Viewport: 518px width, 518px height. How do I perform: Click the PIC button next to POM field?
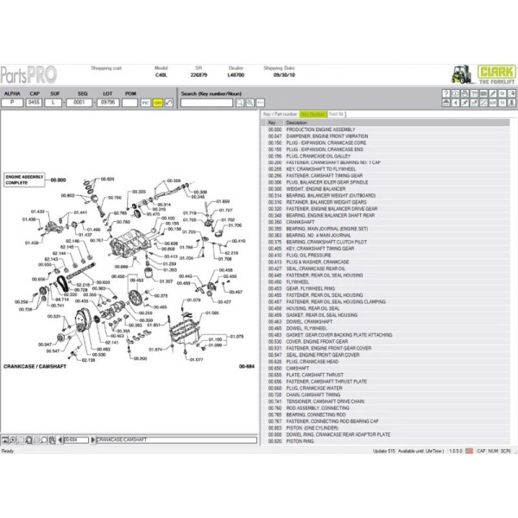pyautogui.click(x=145, y=102)
